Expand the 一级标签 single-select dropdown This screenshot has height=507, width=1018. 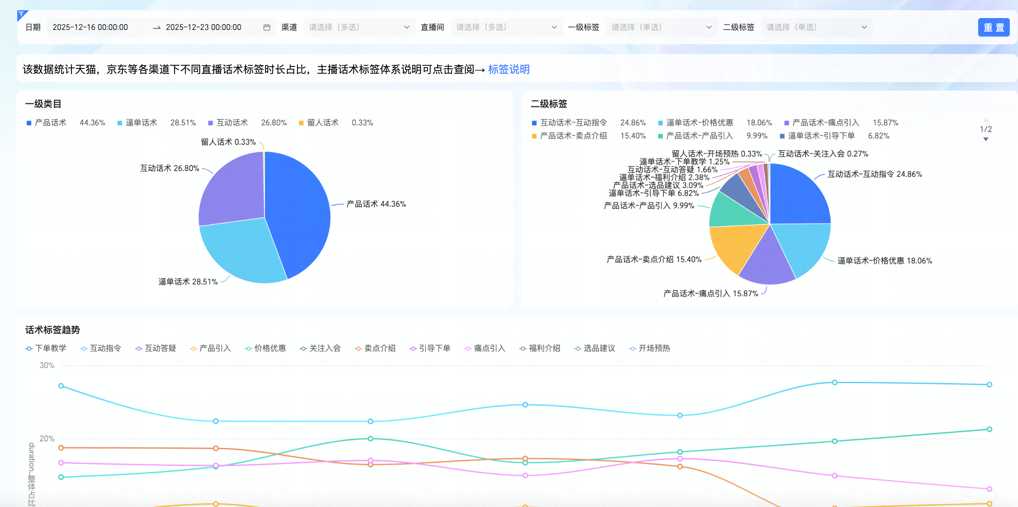click(x=661, y=27)
